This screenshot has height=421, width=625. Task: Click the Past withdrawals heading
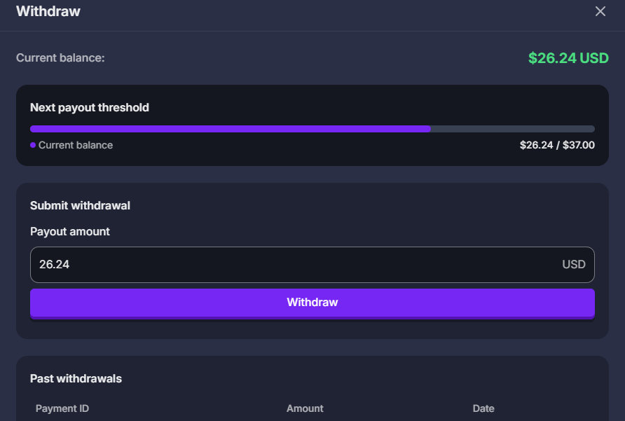(x=76, y=379)
